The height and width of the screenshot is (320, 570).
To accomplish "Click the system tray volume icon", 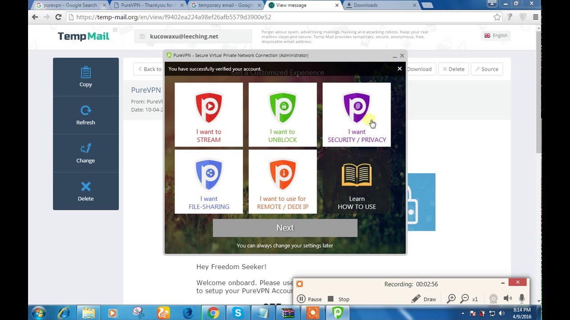I will [x=501, y=313].
